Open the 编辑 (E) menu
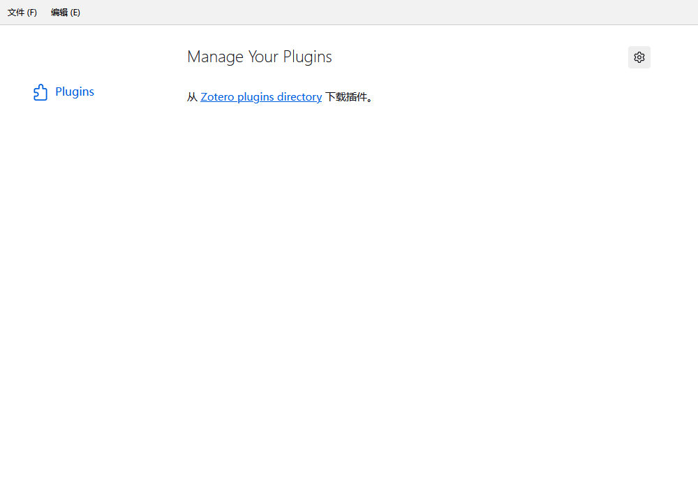Screen dimensions: 698x489 click(x=66, y=13)
